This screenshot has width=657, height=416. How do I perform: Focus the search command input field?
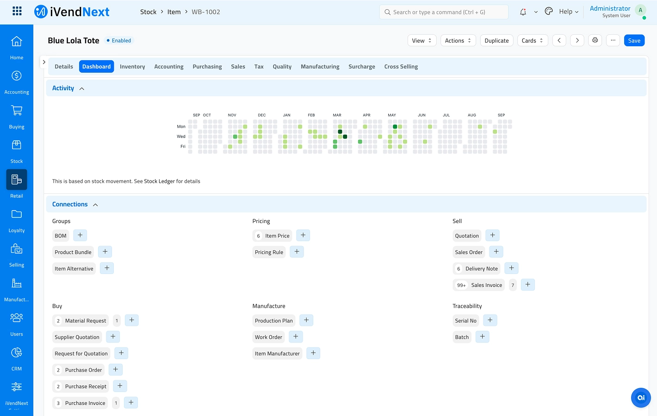tap(444, 12)
